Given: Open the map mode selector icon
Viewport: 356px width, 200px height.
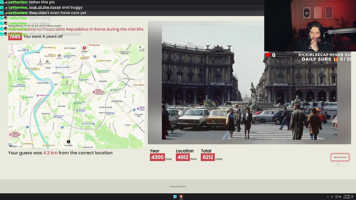Looking at the screenshot, I should click(140, 47).
